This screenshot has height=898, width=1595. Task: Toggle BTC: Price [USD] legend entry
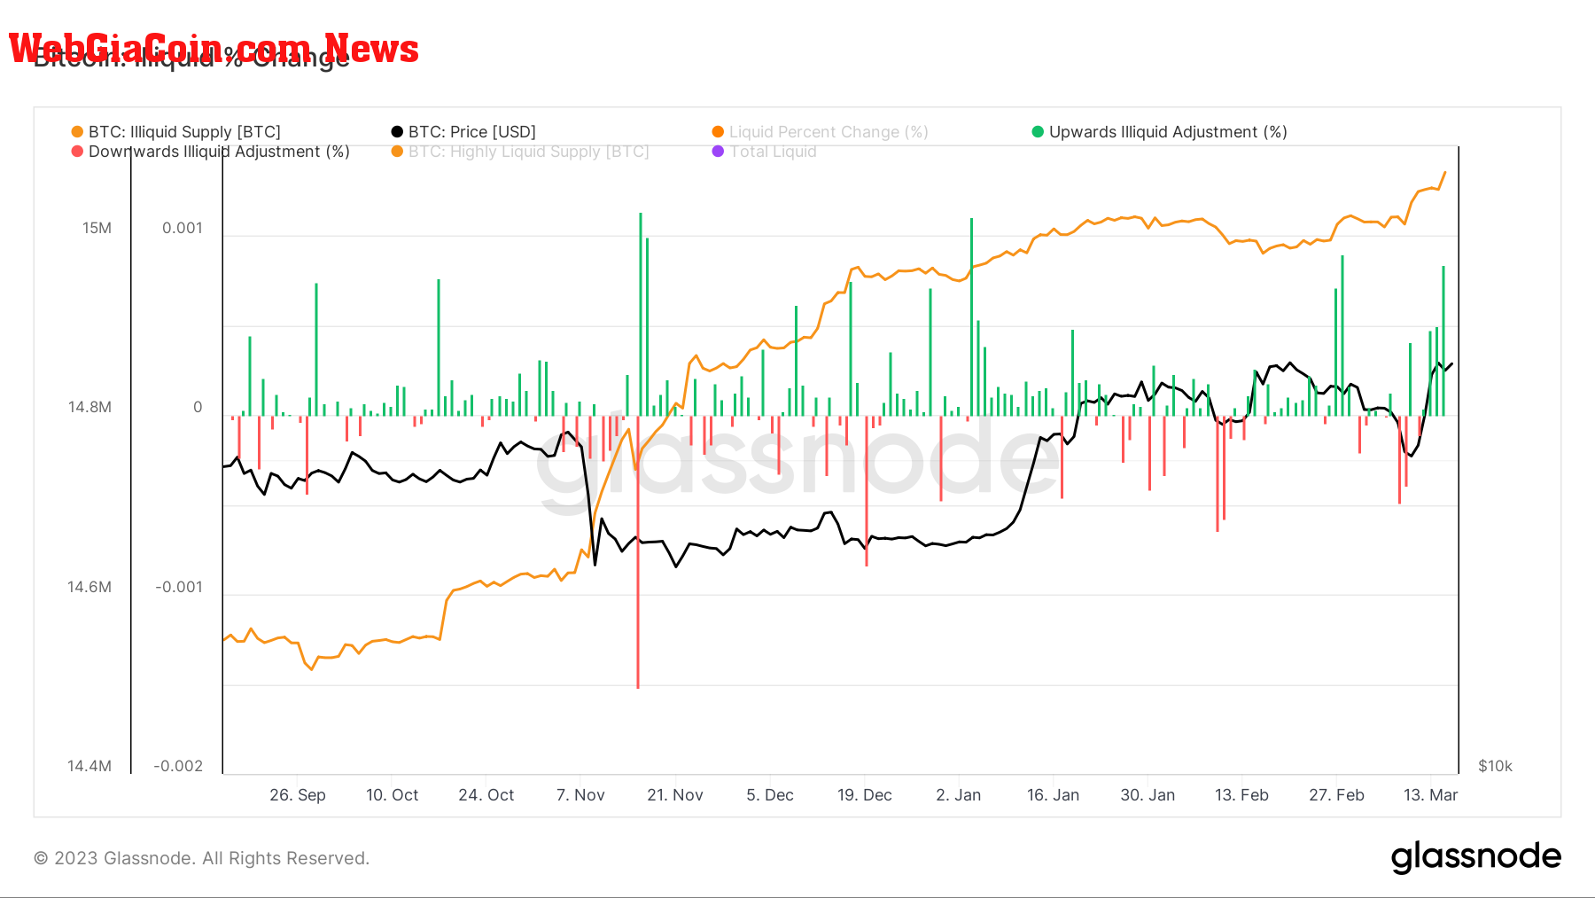pos(464,132)
